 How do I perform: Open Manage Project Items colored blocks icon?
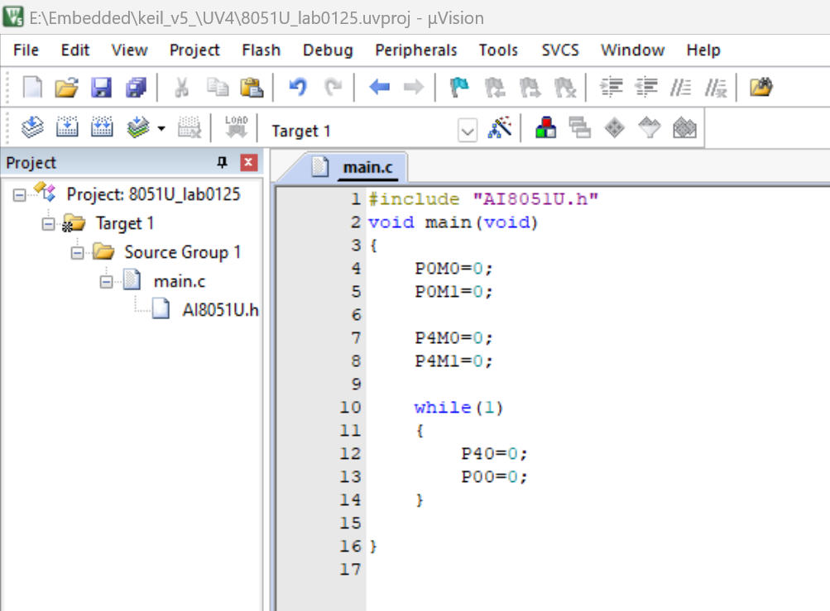[x=545, y=127]
